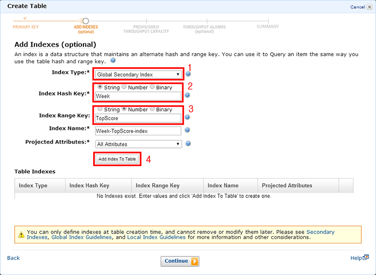Click help icon after the index description text

[x=113, y=61]
